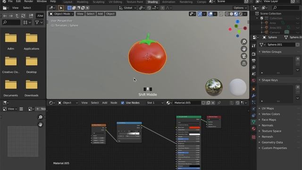
Task: Open file browser filter dropdown
Action: pyautogui.click(x=39, y=22)
